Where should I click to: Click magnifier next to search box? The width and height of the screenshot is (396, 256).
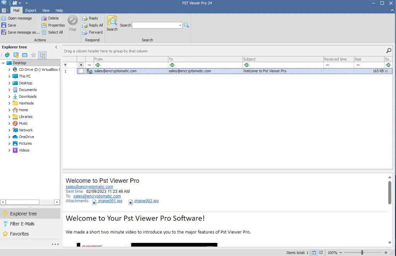186,25
